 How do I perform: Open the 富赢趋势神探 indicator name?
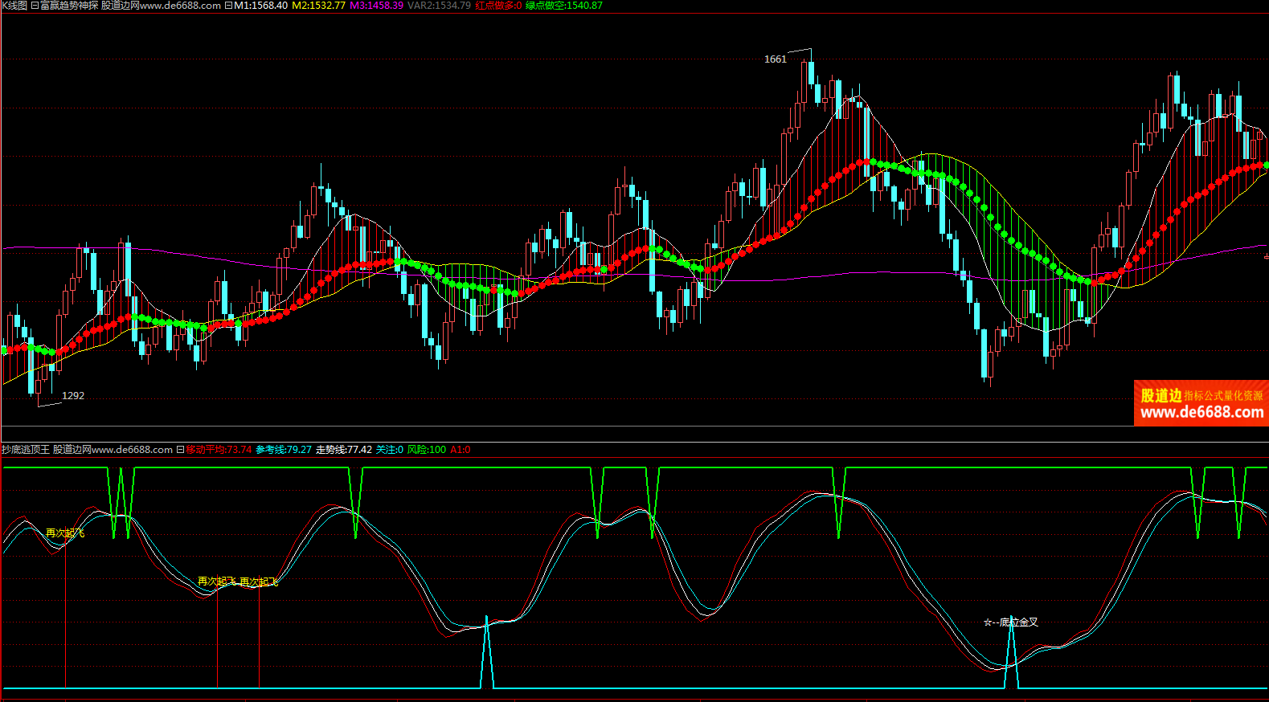[x=69, y=6]
